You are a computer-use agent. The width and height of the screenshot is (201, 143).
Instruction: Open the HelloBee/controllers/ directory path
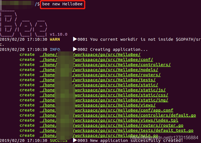105,65
